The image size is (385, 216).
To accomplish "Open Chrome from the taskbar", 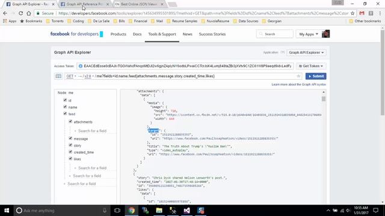I will [132, 211].
